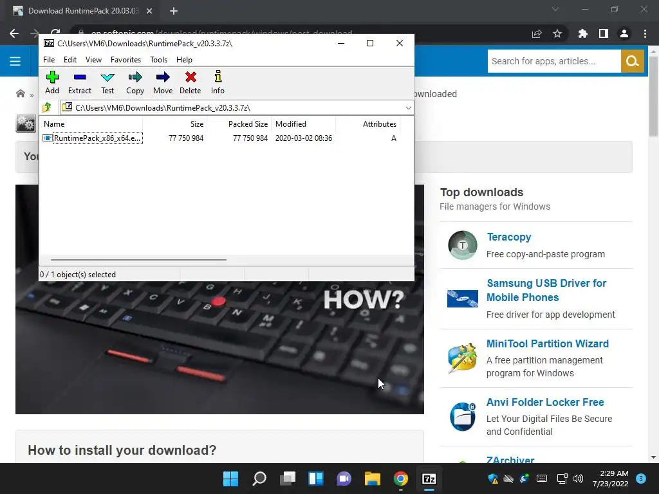This screenshot has width=659, height=494.
Task: Open the Help menu
Action: point(184,60)
